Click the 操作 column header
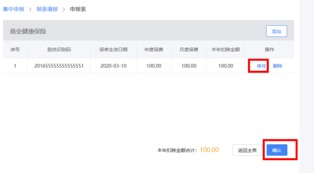 coord(269,50)
